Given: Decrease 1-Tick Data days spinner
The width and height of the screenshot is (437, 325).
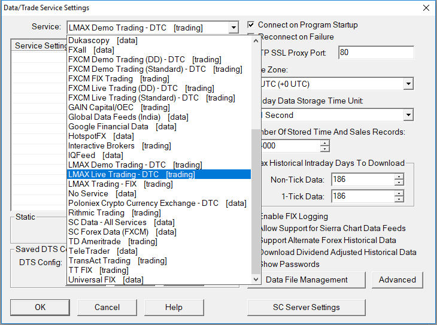Looking at the screenshot, I should pos(399,199).
